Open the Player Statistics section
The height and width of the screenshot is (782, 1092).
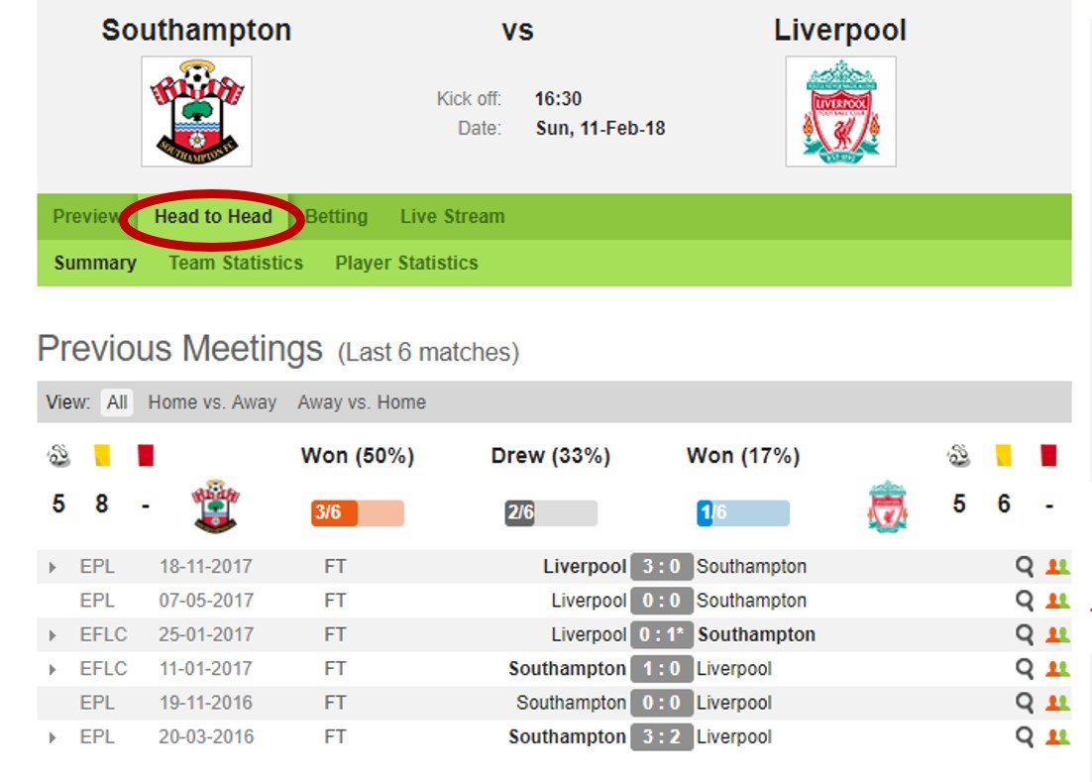pyautogui.click(x=406, y=264)
